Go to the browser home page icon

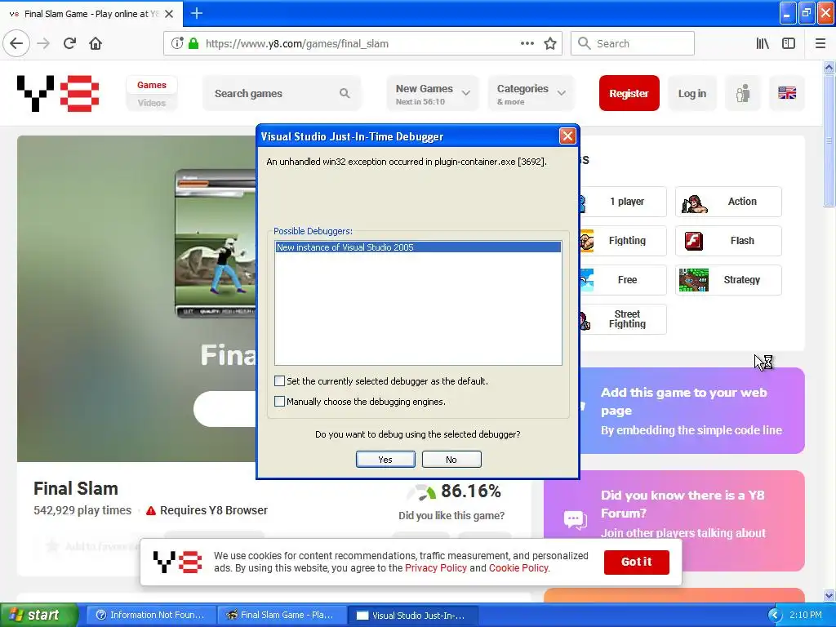pyautogui.click(x=96, y=43)
